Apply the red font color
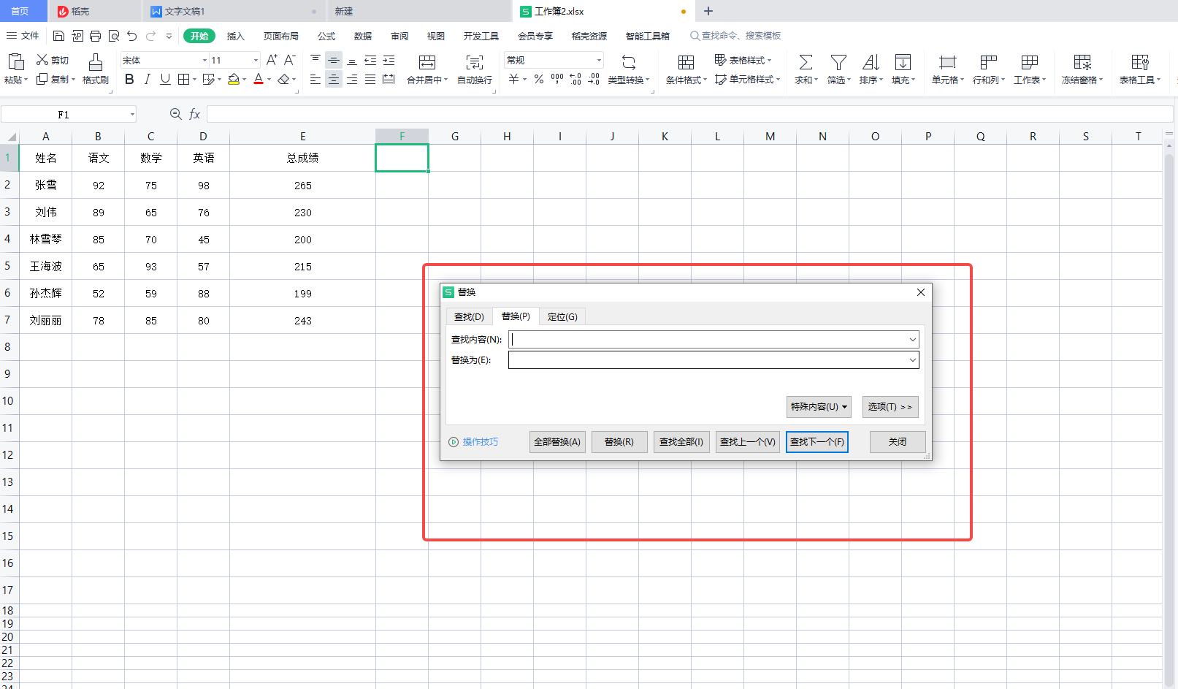Viewport: 1178px width, 689px height. pos(259,79)
